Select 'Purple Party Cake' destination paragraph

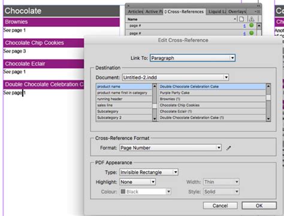(212, 93)
